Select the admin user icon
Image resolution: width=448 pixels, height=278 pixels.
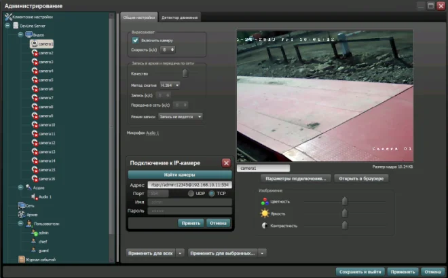pyautogui.click(x=32, y=232)
